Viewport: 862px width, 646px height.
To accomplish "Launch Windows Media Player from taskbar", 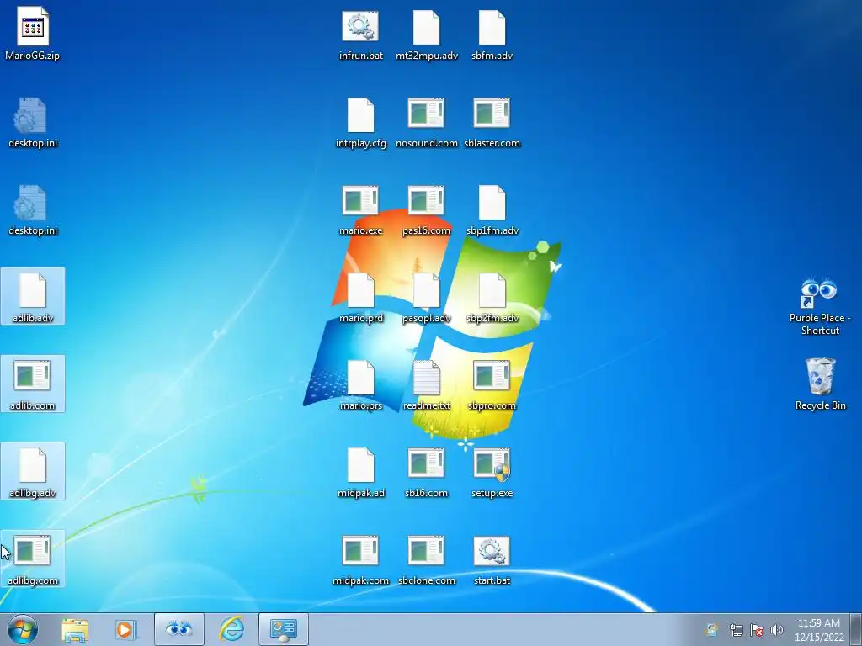I will pyautogui.click(x=125, y=629).
